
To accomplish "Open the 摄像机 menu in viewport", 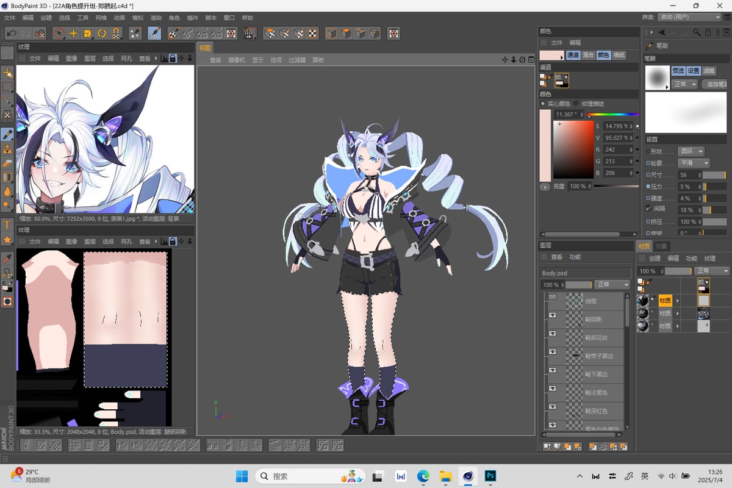I will 236,60.
